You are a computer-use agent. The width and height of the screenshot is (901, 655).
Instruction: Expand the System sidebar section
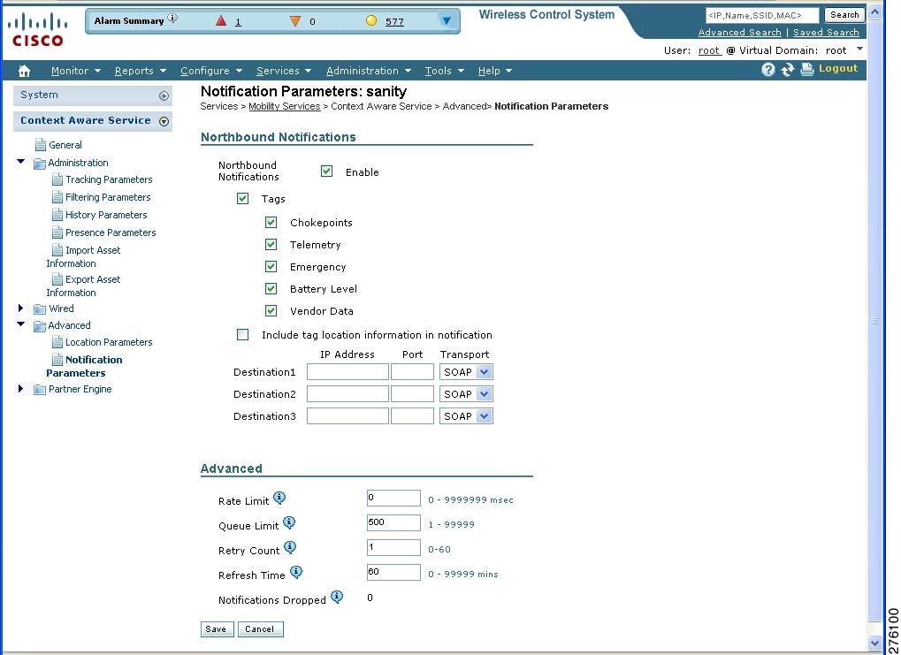click(x=164, y=96)
